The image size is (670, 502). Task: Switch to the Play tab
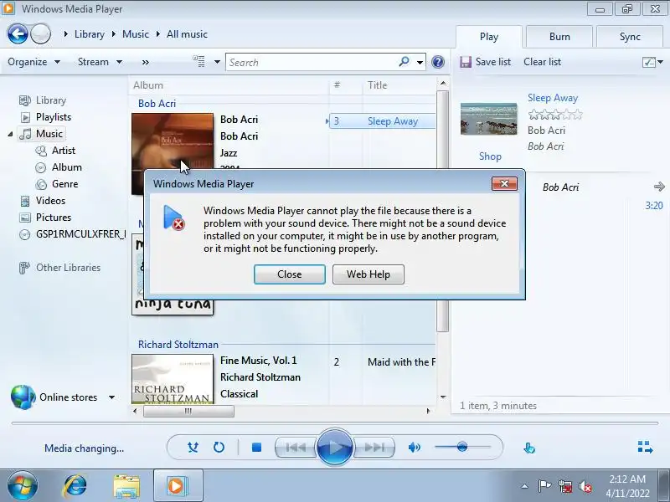[489, 37]
